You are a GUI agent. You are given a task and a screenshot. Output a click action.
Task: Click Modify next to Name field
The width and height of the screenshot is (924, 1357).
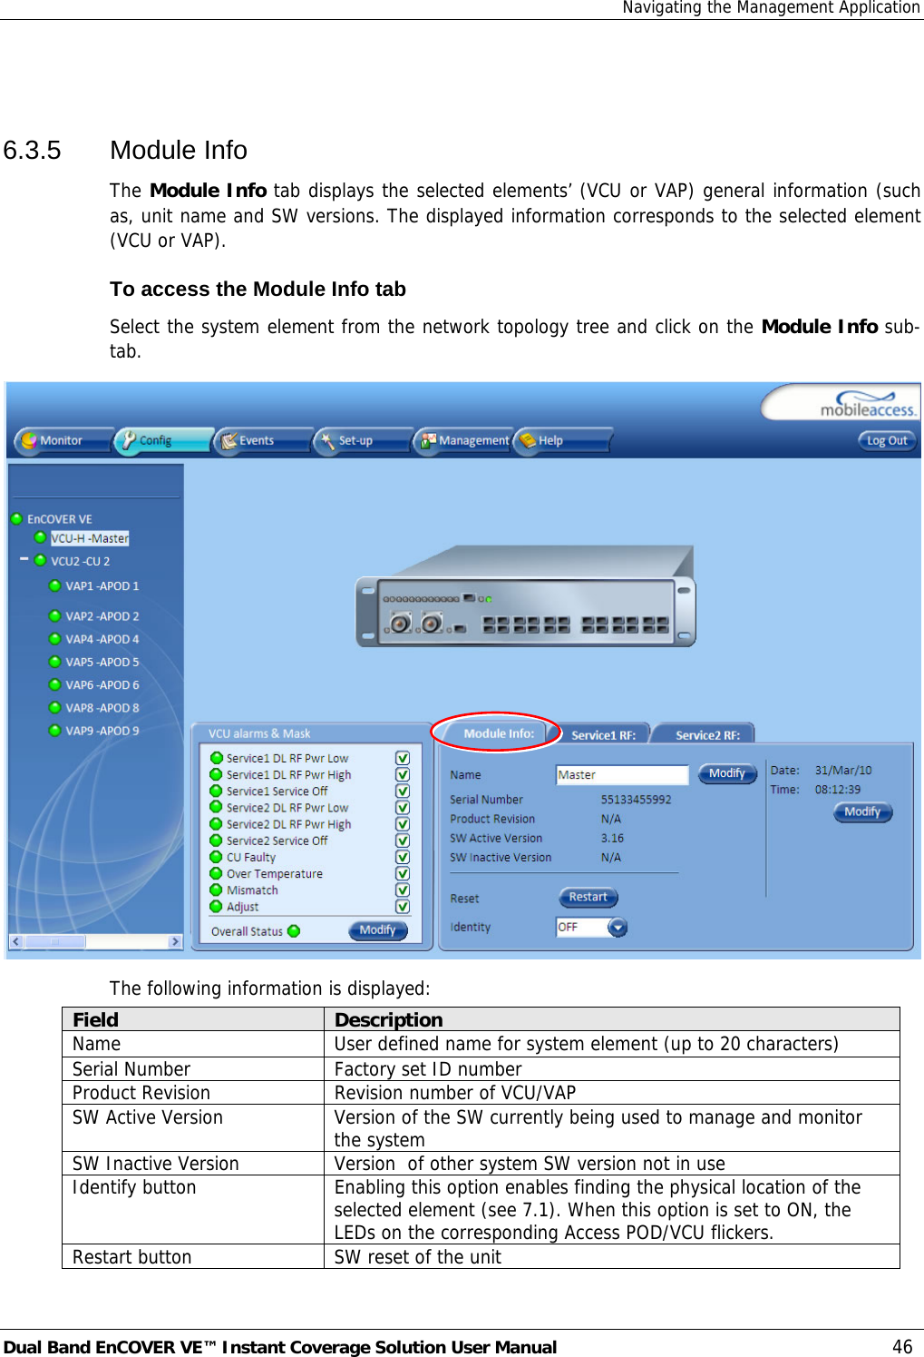pos(727,774)
